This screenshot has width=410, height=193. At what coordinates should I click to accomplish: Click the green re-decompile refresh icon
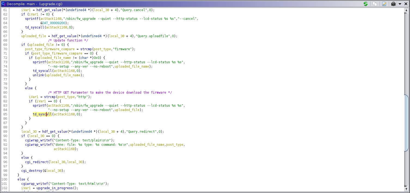pyautogui.click(x=366, y=4)
